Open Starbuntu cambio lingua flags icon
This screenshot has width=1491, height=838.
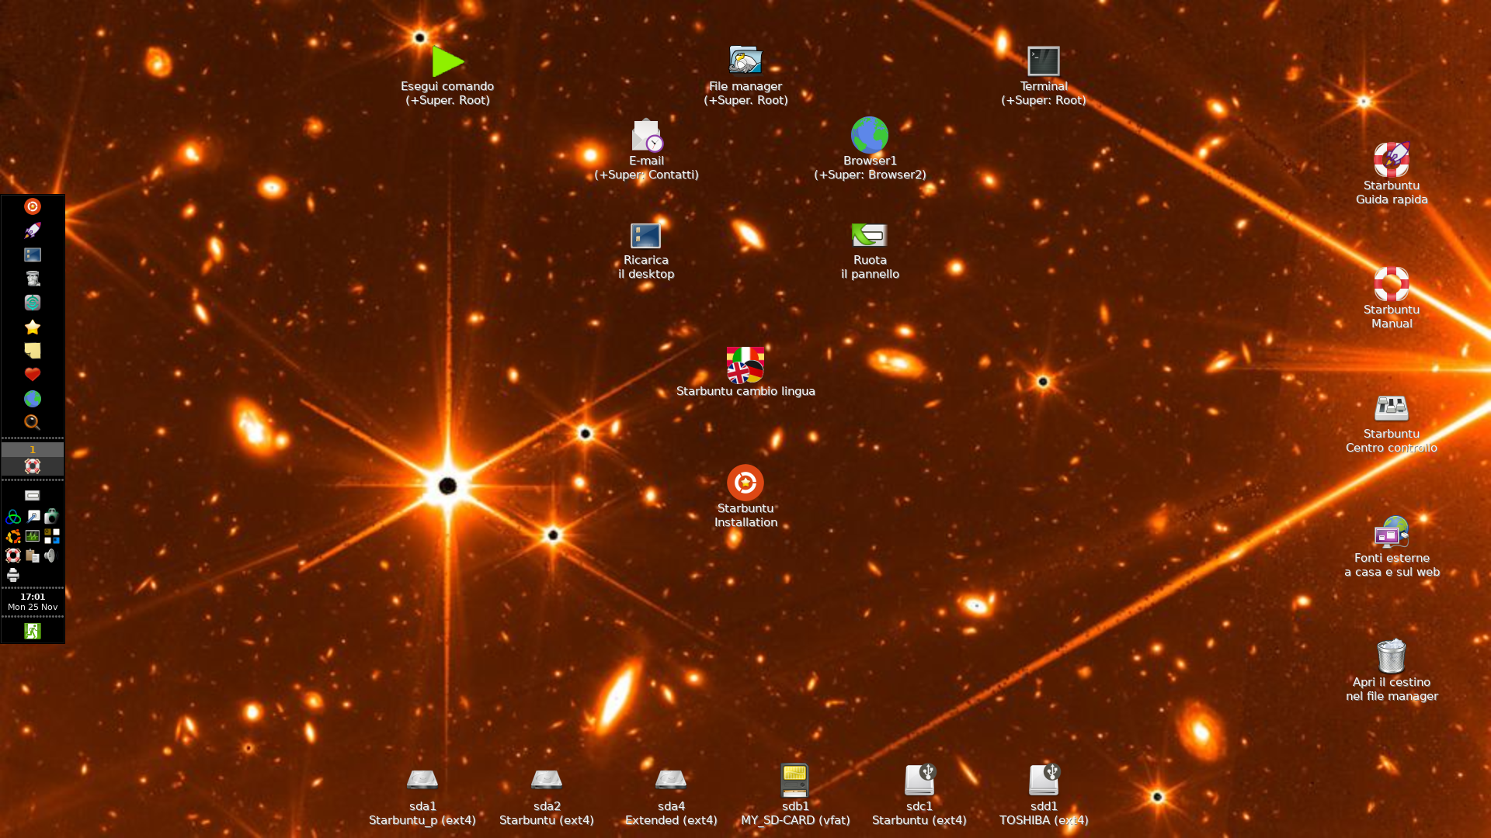pyautogui.click(x=745, y=365)
